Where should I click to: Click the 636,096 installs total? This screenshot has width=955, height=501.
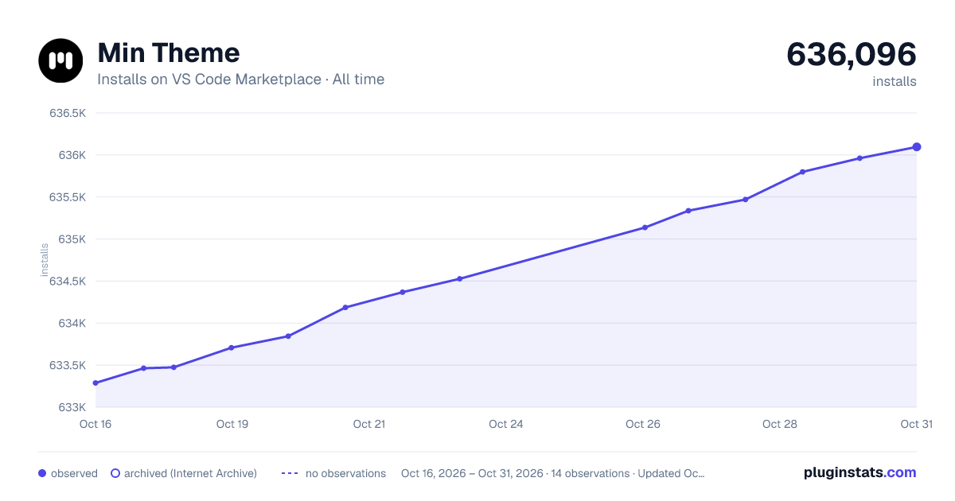[852, 55]
